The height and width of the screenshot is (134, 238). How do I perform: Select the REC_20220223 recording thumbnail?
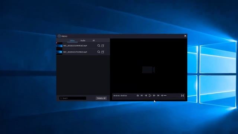(x=59, y=45)
